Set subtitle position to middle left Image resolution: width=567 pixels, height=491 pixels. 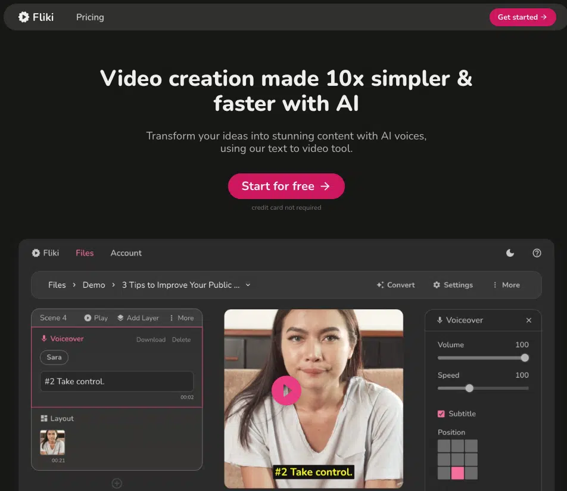[x=444, y=459]
